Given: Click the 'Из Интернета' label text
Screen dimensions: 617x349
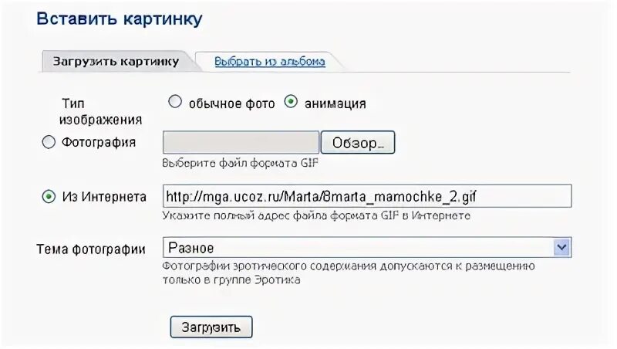Looking at the screenshot, I should [104, 197].
